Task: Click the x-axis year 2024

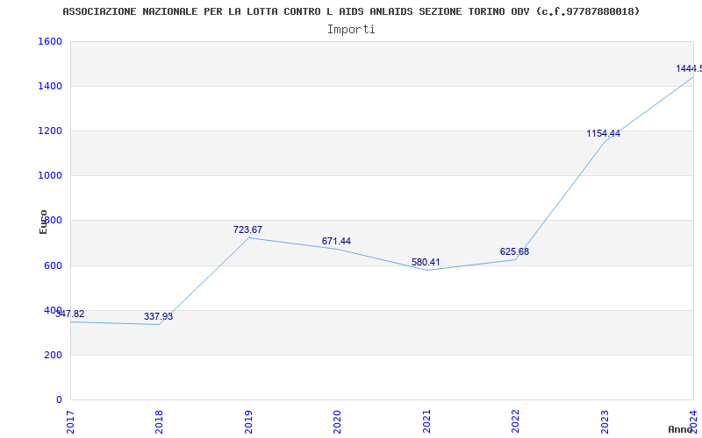Action: tap(693, 421)
